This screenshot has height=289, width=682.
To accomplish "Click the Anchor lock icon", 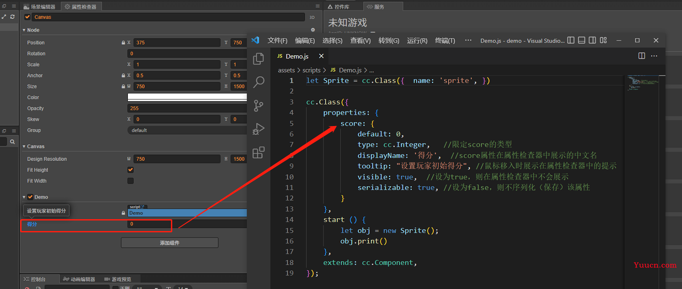I will pyautogui.click(x=123, y=76).
